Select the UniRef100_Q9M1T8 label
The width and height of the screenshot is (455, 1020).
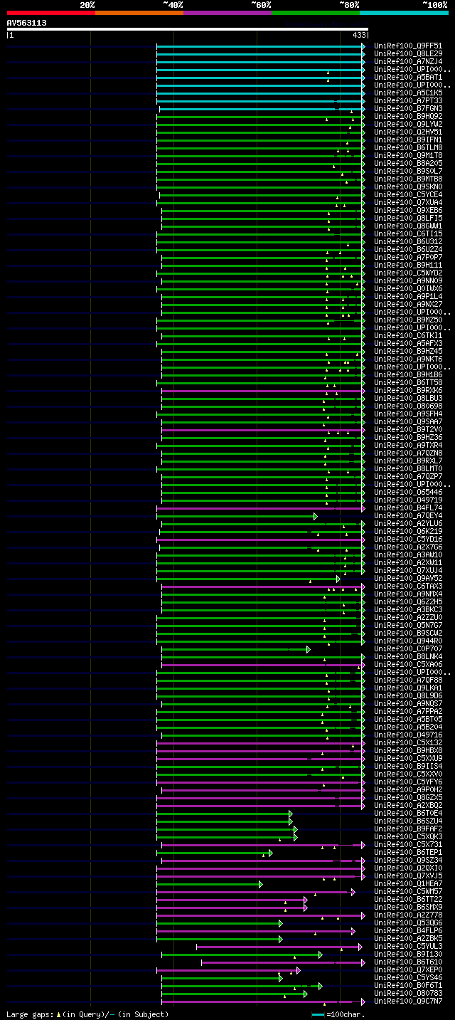coord(408,155)
